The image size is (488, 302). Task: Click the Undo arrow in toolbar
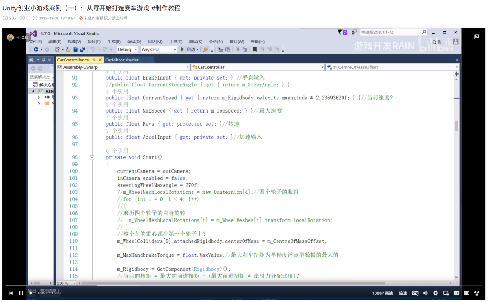coord(93,49)
